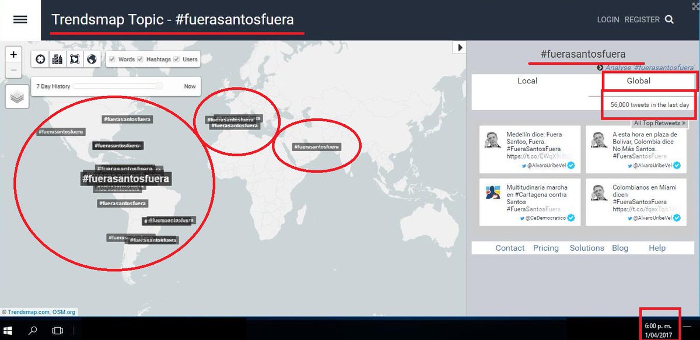The image size is (700, 340).
Task: Open the Multitudinaria marcha tweet card
Action: click(530, 202)
